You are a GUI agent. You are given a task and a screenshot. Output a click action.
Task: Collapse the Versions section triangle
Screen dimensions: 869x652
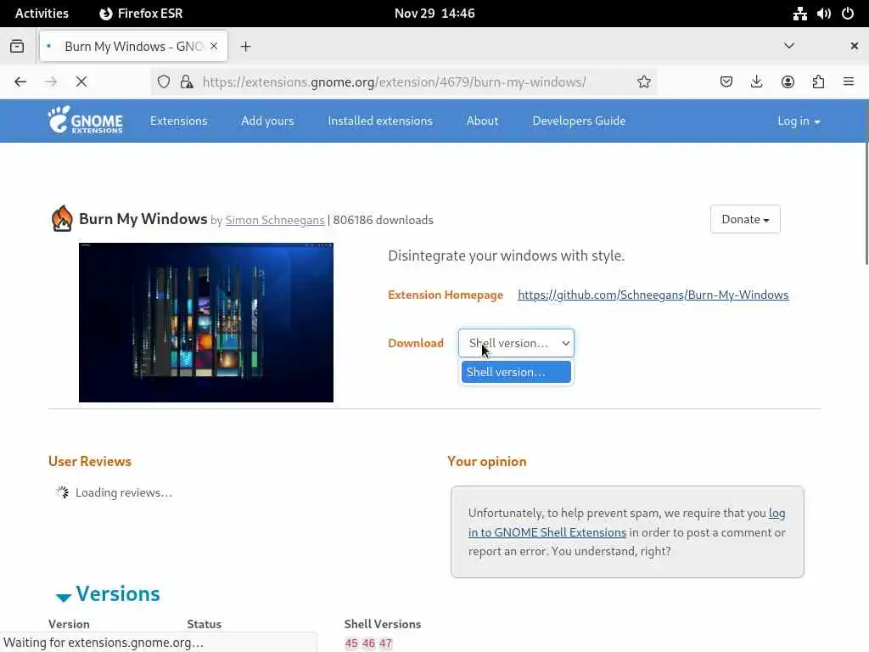[63, 597]
